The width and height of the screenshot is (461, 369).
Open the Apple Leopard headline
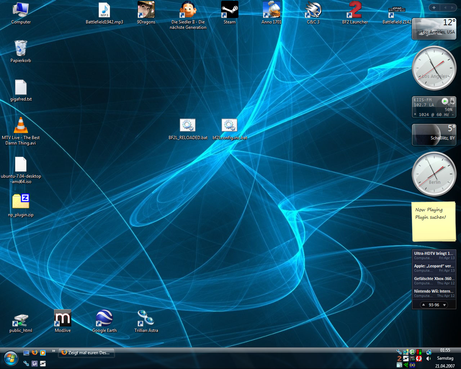click(x=434, y=268)
